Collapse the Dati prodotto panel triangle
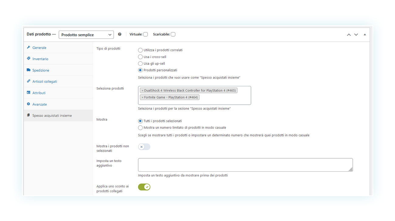 tap(365, 35)
